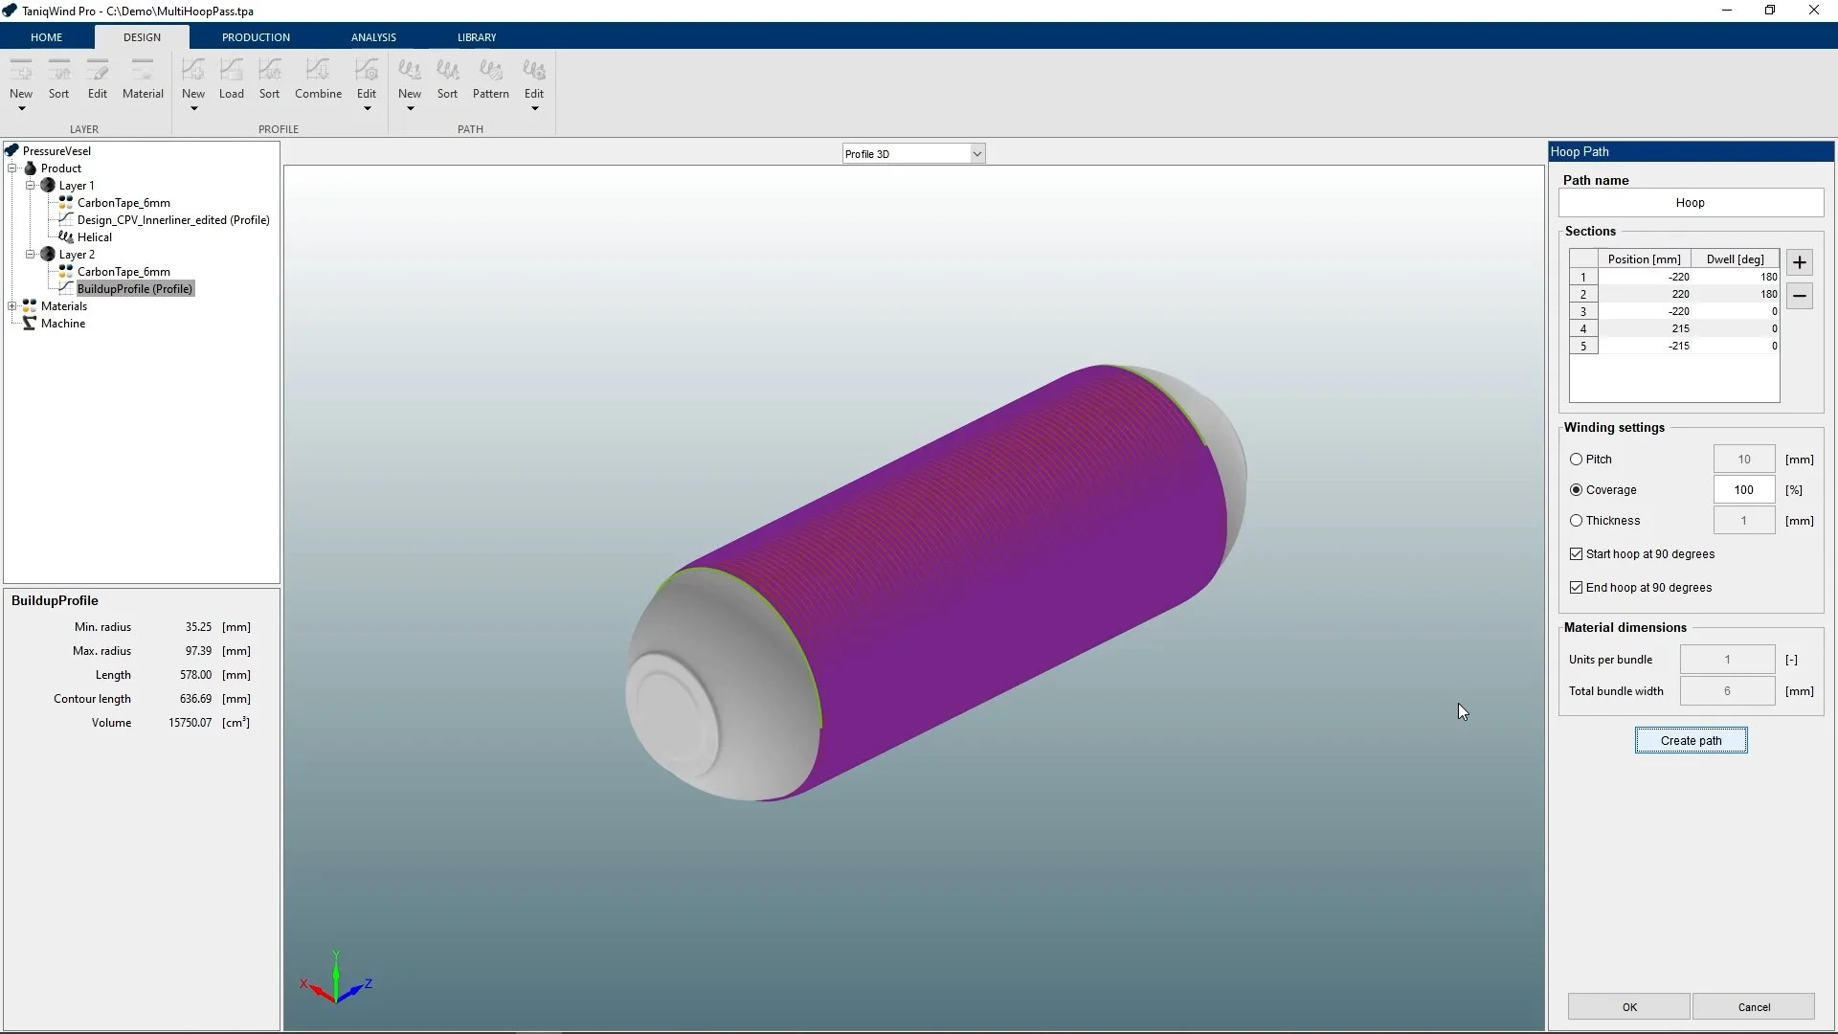Screen dimensions: 1838x1034
Task: Expand the Materials tree node
Action: 12,306
